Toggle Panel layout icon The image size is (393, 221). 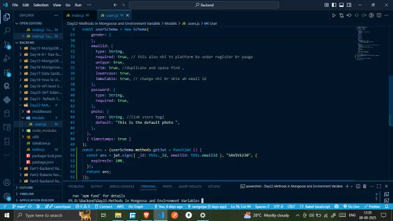[342, 5]
